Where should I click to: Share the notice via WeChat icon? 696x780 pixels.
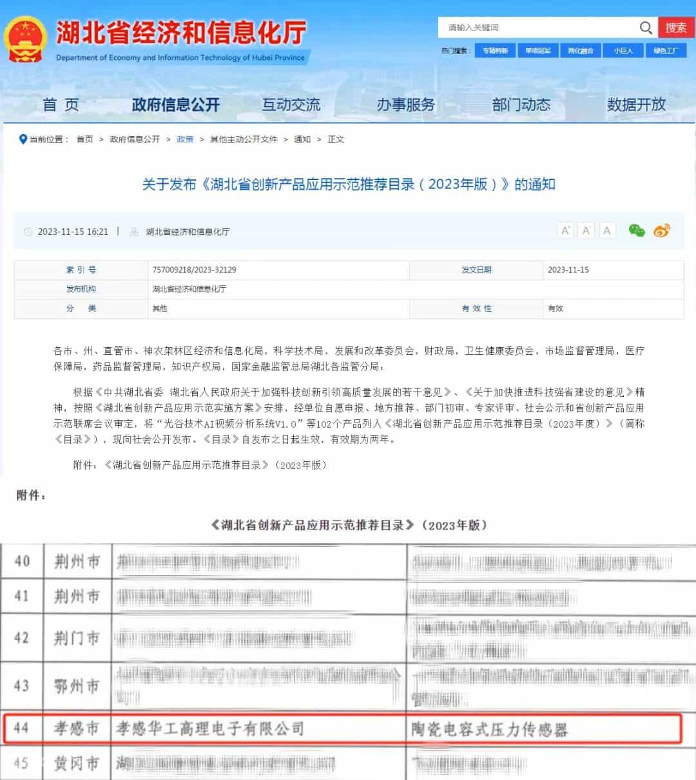click(637, 231)
